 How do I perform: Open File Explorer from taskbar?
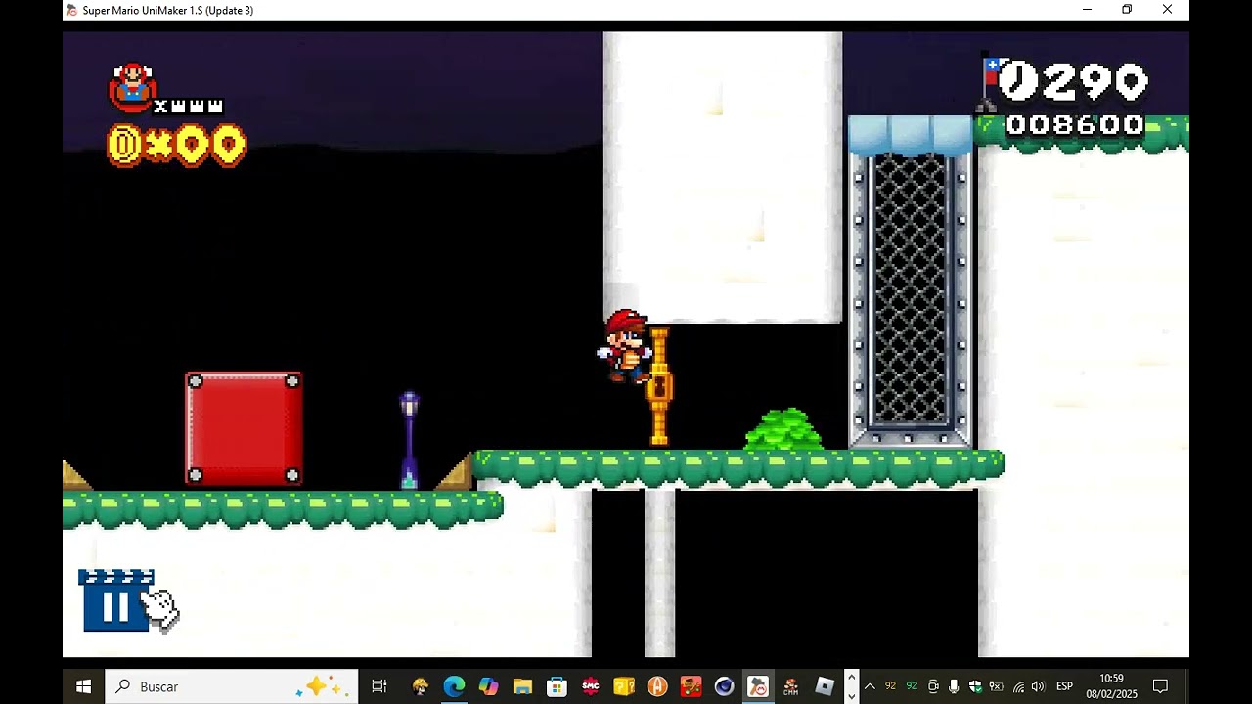point(522,686)
